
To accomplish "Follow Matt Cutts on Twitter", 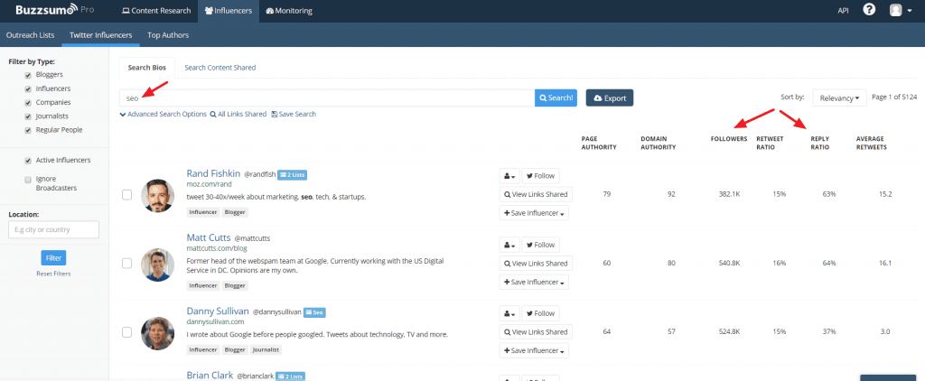I will pos(540,245).
